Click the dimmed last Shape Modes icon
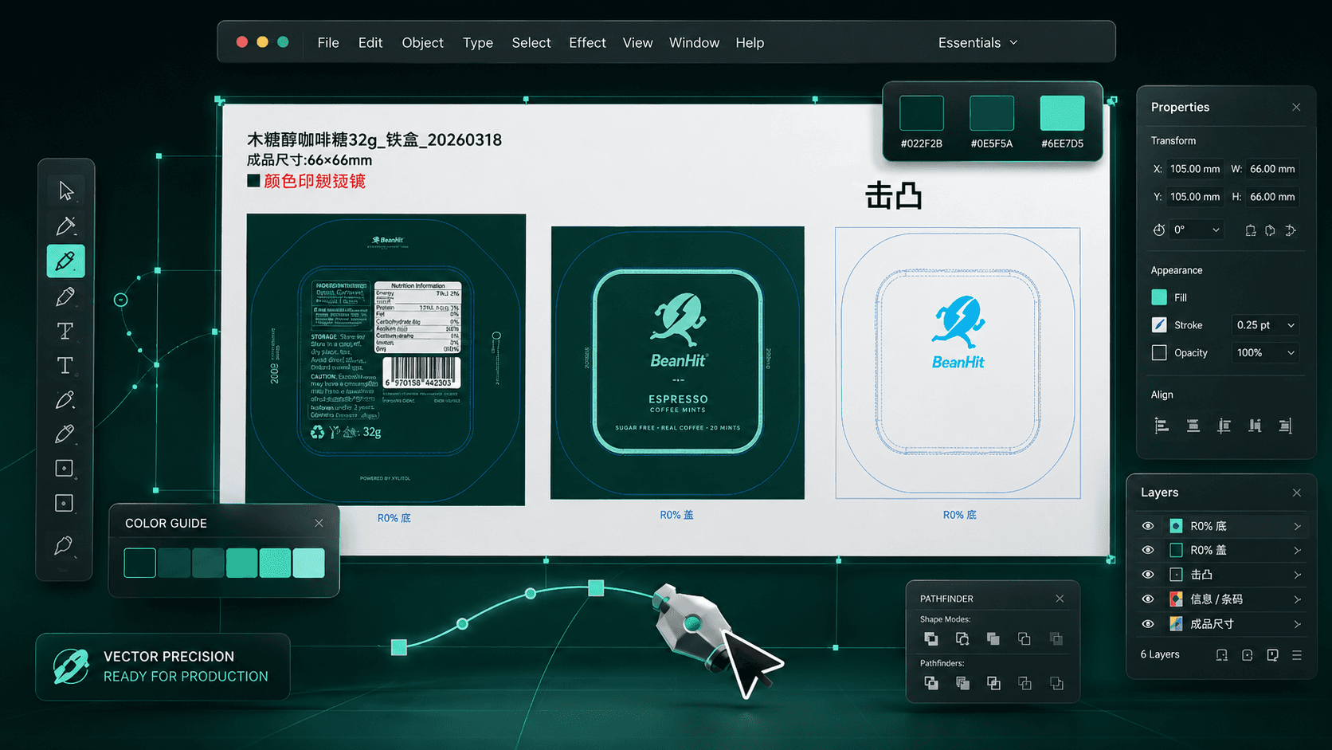This screenshot has height=750, width=1332. coord(1056,638)
